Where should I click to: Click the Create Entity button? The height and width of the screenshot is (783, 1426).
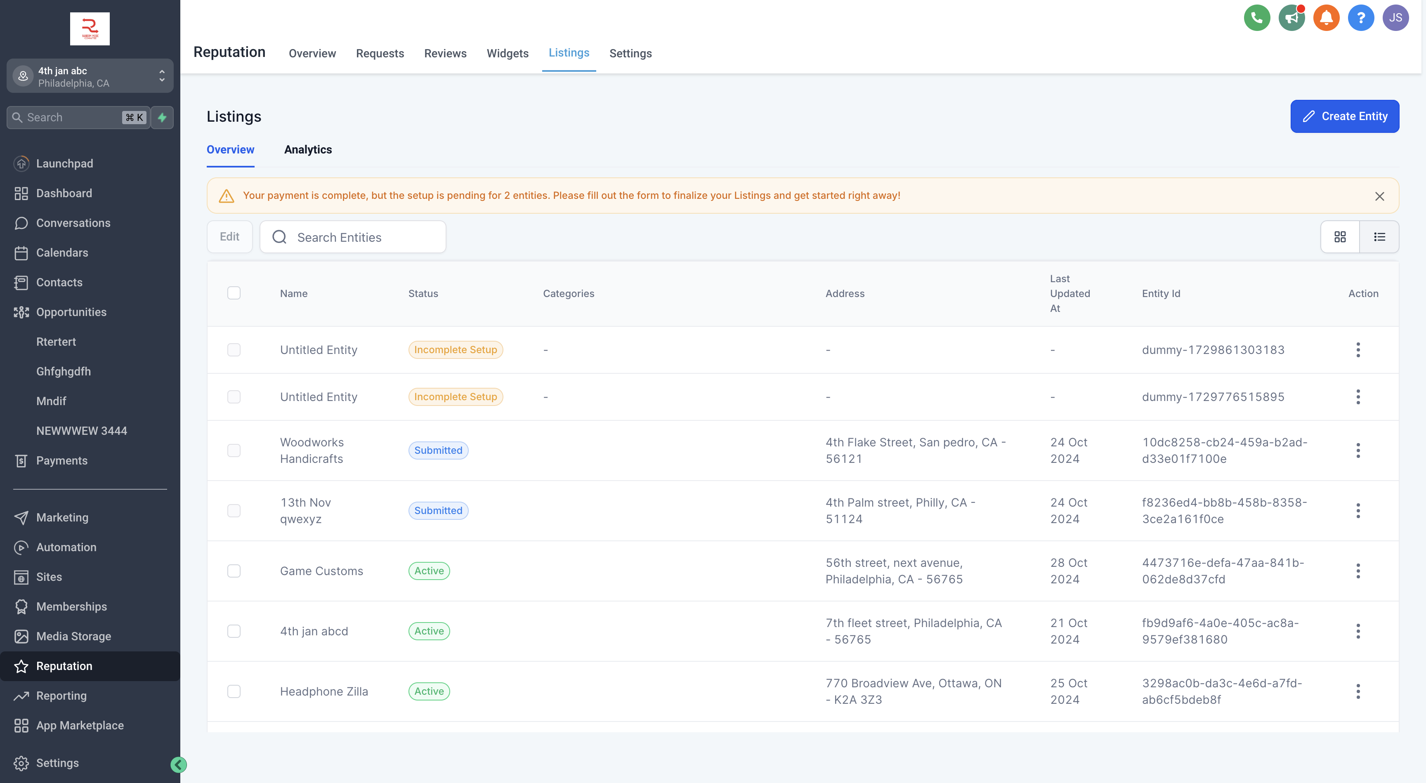point(1344,116)
